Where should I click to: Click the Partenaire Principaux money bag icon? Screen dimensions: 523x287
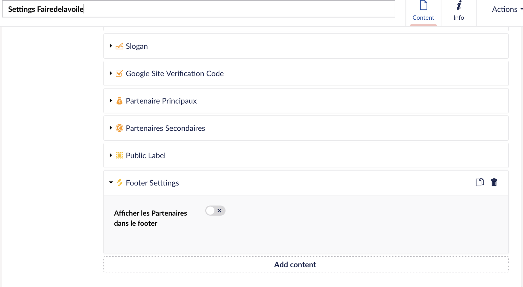coord(119,101)
